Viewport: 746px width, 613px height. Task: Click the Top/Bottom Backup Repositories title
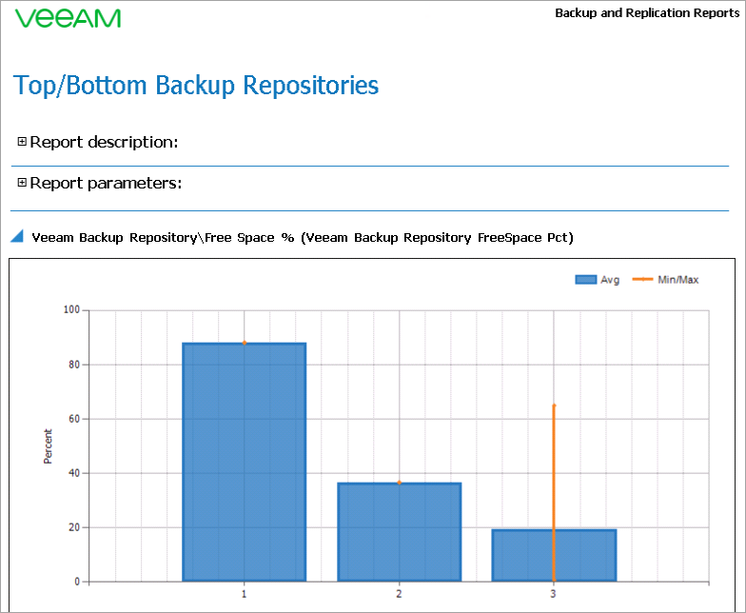[196, 86]
